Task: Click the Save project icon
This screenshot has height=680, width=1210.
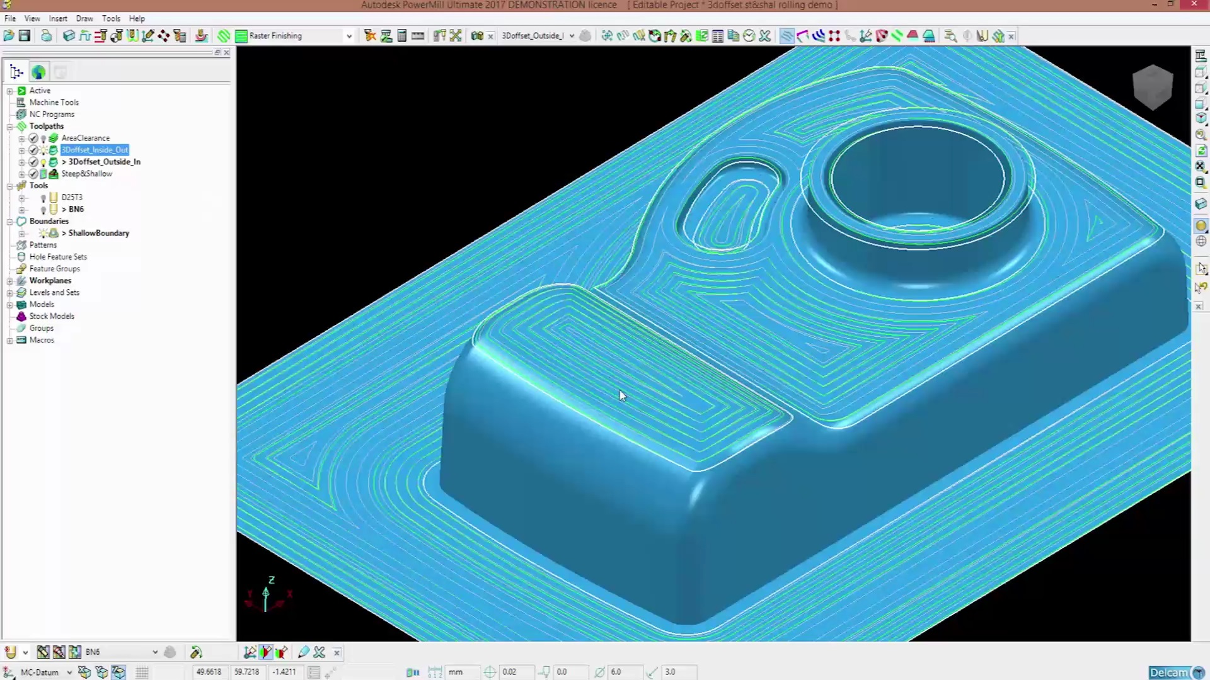Action: tap(25, 36)
